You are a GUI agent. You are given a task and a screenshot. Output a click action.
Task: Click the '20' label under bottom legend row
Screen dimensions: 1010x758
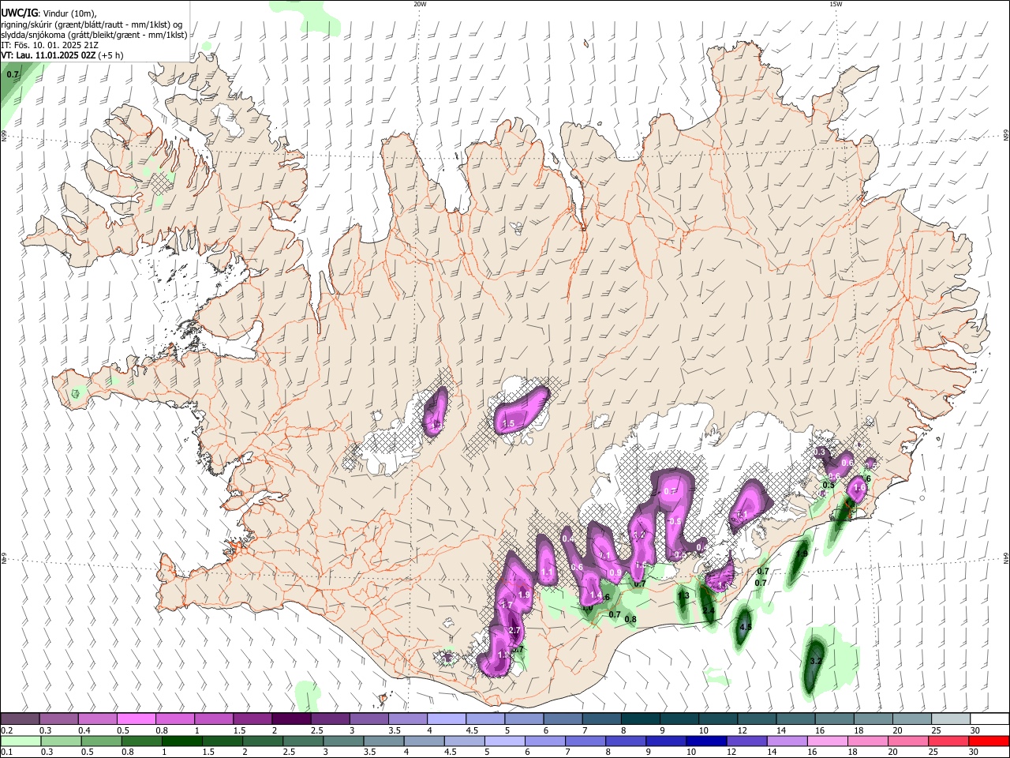tap(894, 752)
